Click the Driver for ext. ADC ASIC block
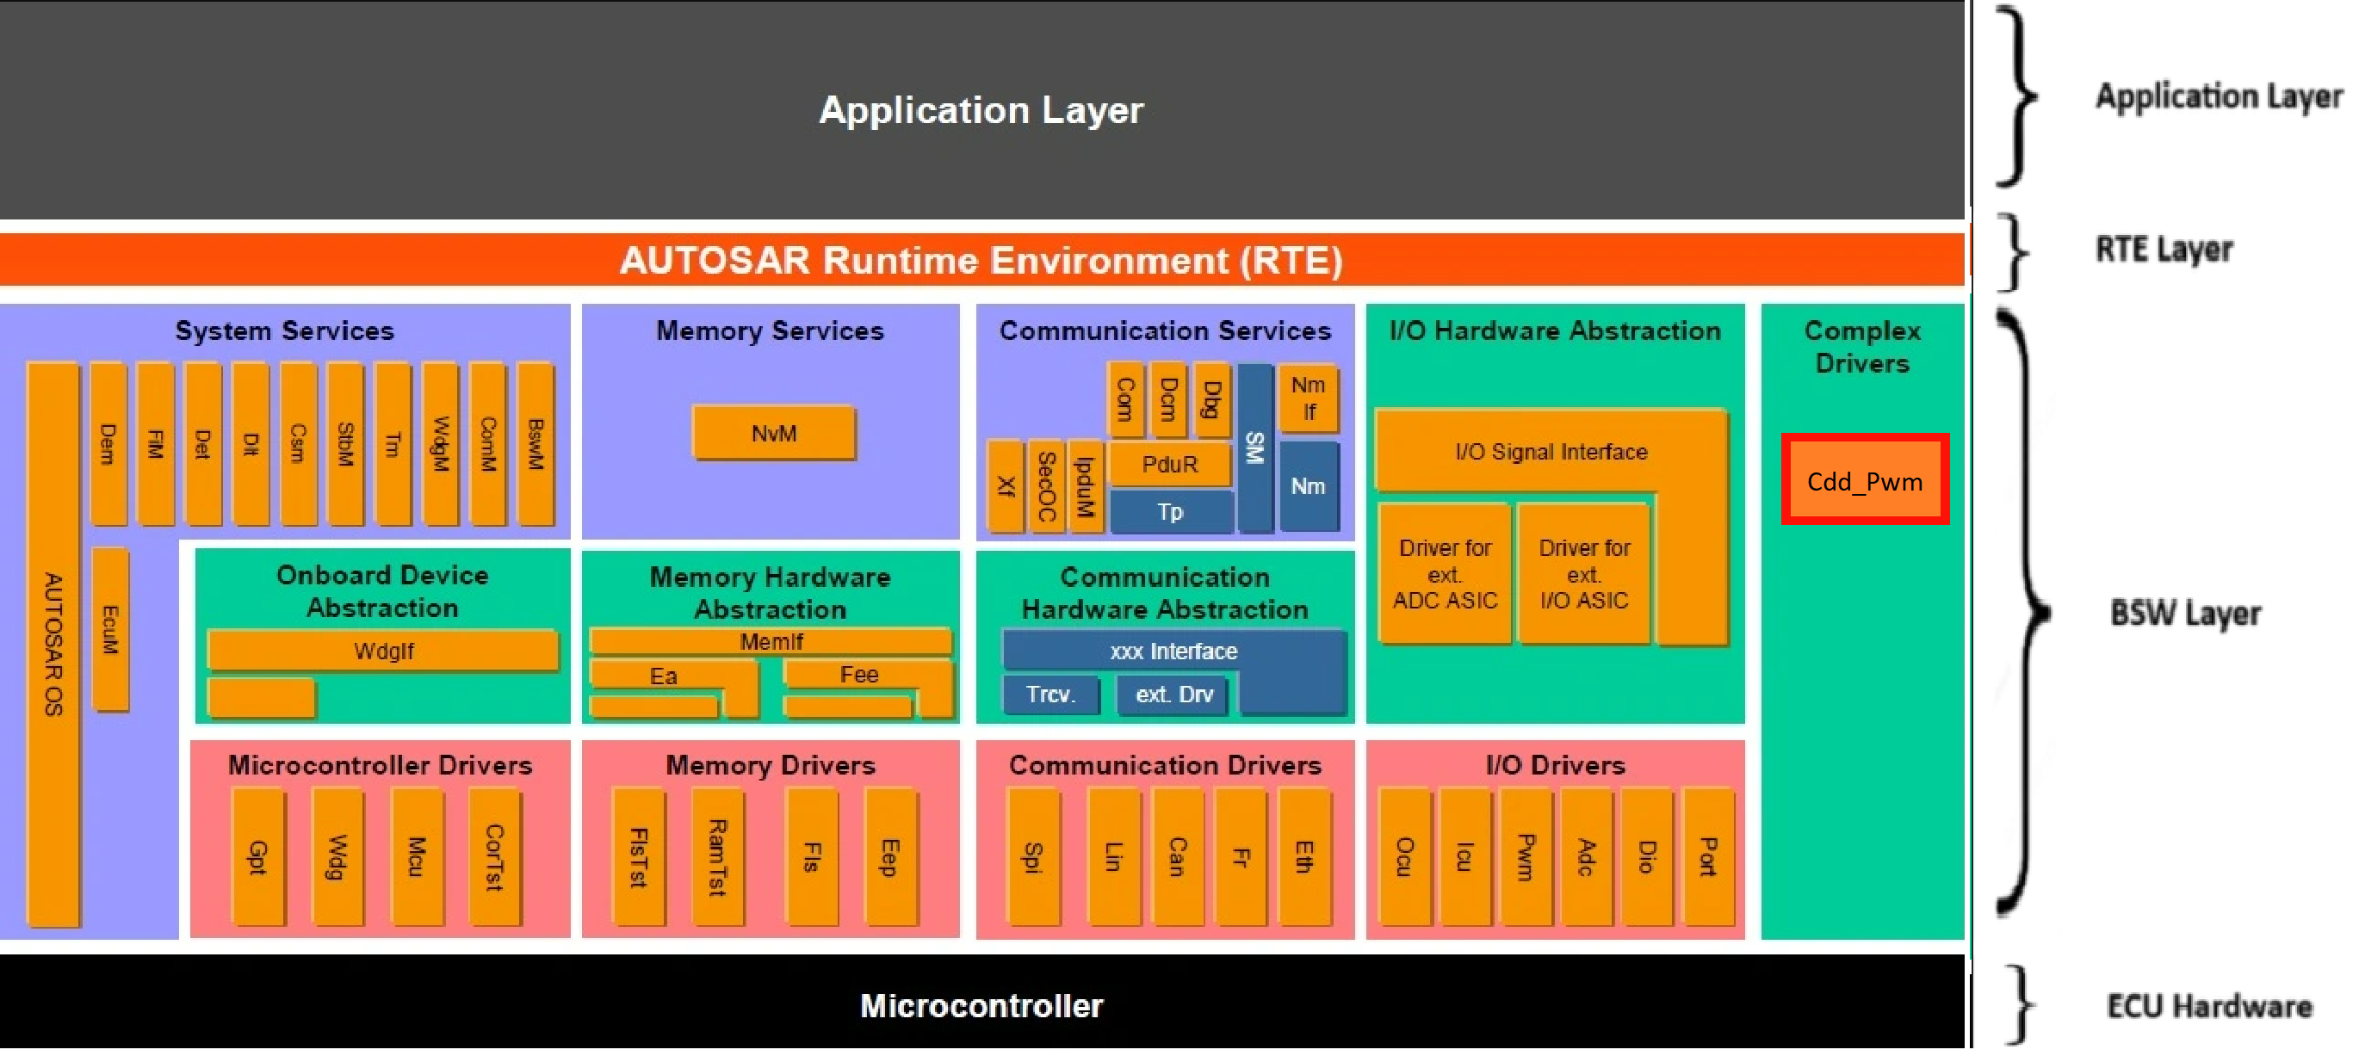 [x=1444, y=574]
